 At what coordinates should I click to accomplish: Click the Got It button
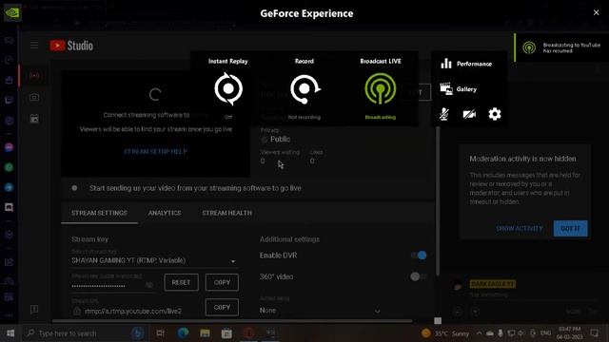(x=570, y=228)
